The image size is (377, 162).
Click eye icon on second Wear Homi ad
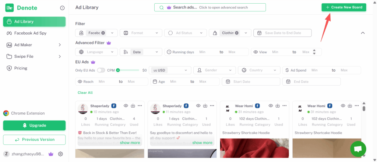tap(343, 106)
